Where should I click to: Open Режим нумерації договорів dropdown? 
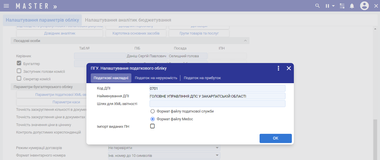(x=217, y=148)
